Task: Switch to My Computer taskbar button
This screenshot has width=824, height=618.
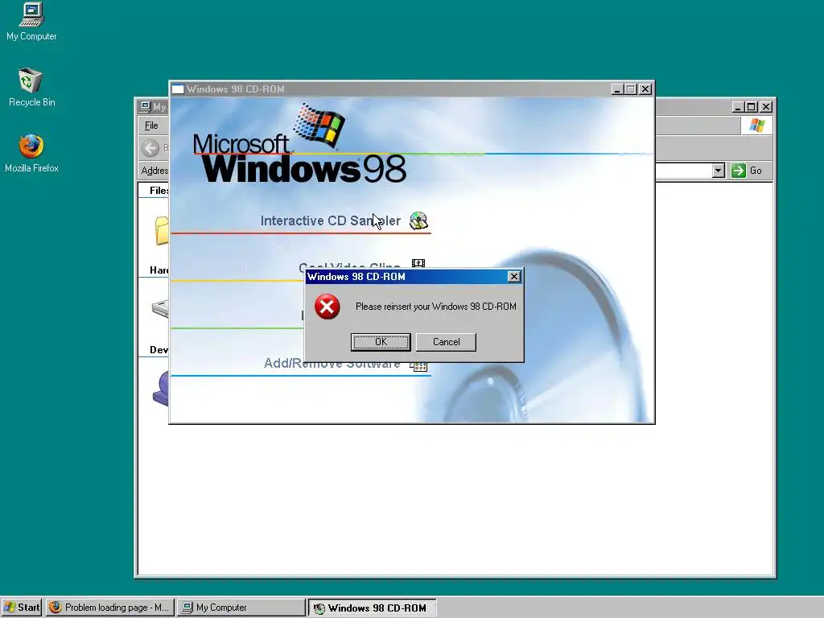Action: [241, 608]
